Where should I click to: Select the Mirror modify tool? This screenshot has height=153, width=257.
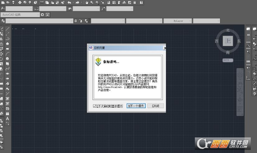click(x=2, y=39)
